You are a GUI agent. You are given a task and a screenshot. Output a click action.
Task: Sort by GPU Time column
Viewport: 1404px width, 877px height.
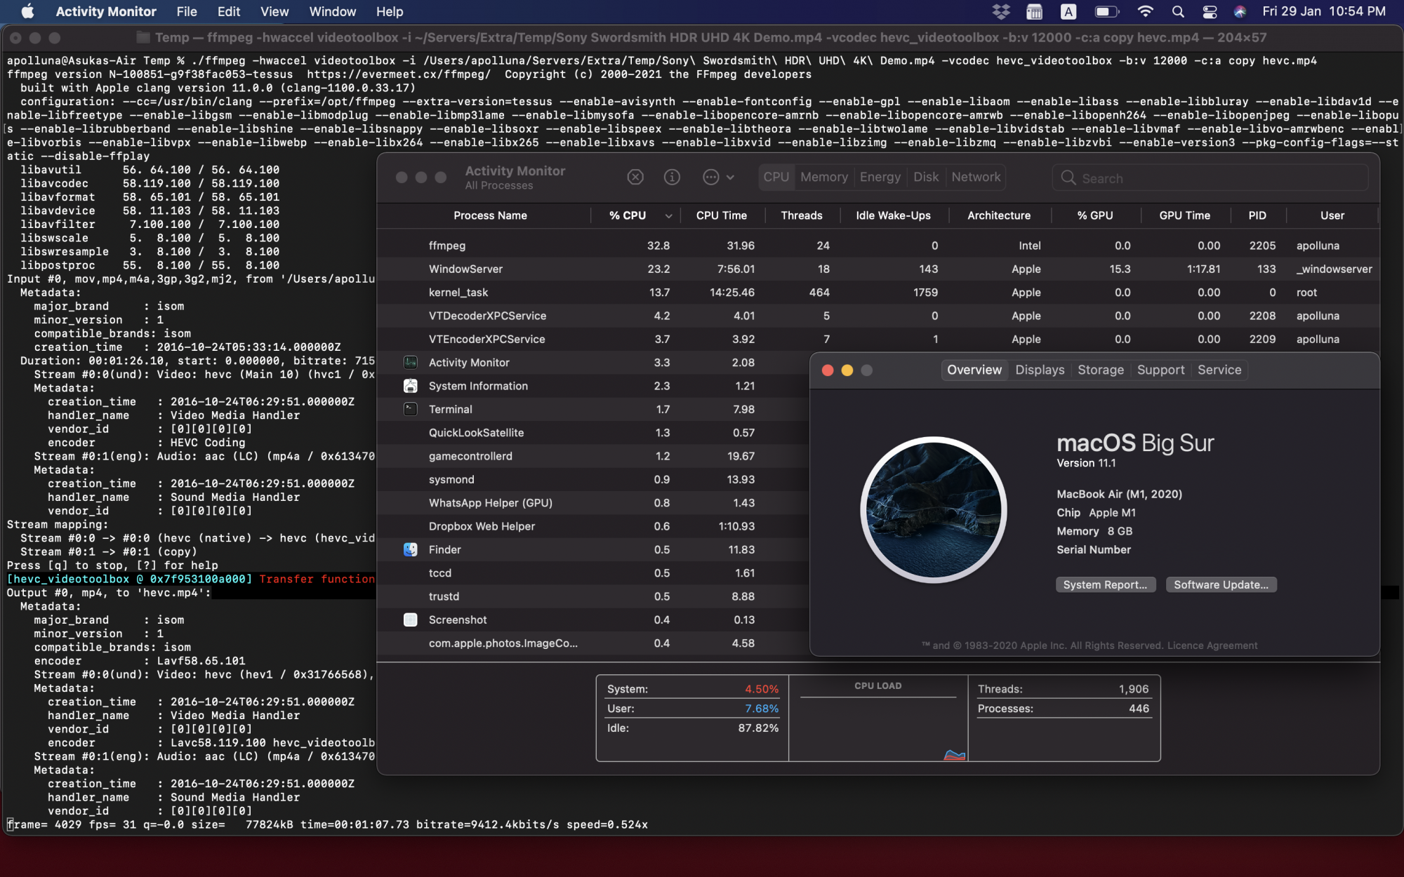click(x=1184, y=215)
